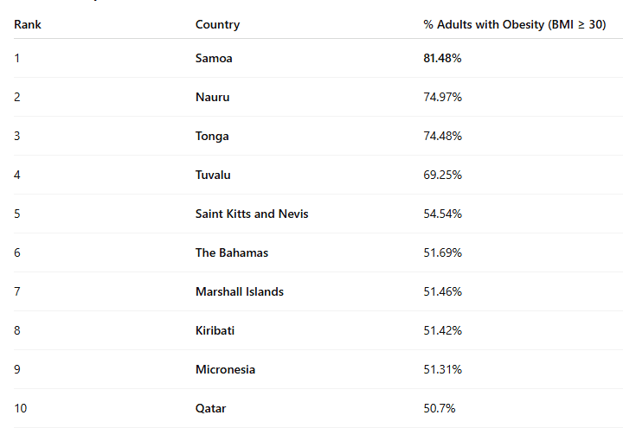The image size is (623, 428).
Task: Click rank number 5 cell
Action: click(17, 214)
